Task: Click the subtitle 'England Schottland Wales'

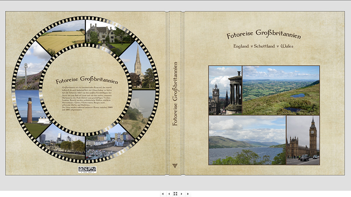Action: (x=263, y=46)
